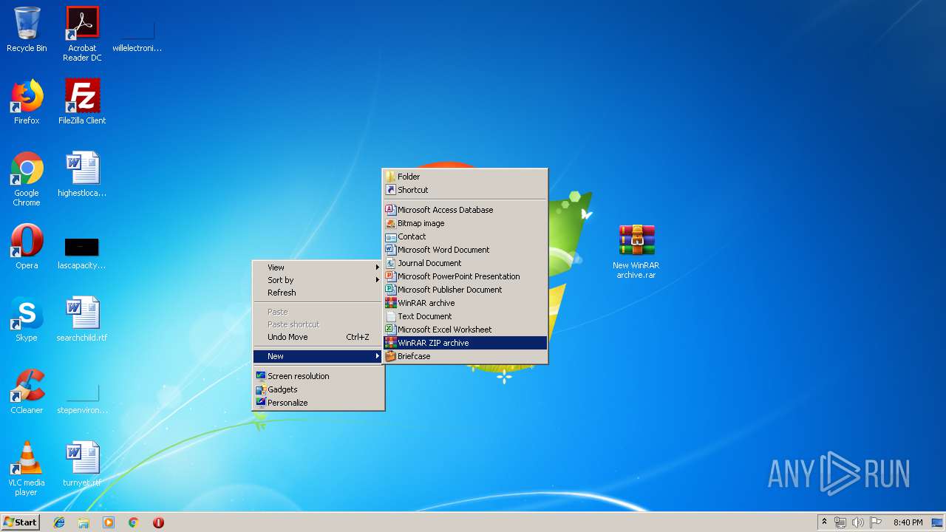Select turnyet.rtf document icon
Screen dimensions: 946x532
82,464
